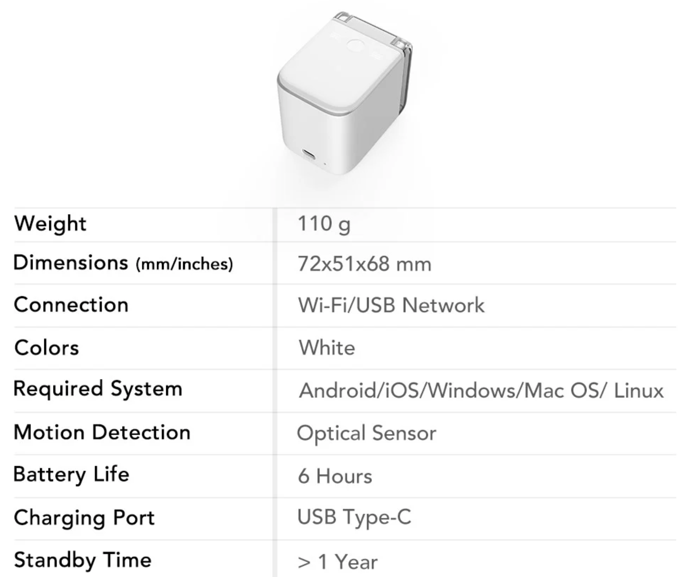Click the Required System label
This screenshot has height=577, width=678.
(x=98, y=389)
